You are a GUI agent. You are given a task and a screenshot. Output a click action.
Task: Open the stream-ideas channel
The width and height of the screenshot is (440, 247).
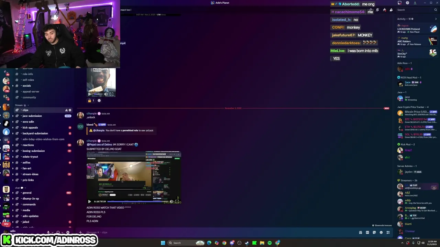43,174
